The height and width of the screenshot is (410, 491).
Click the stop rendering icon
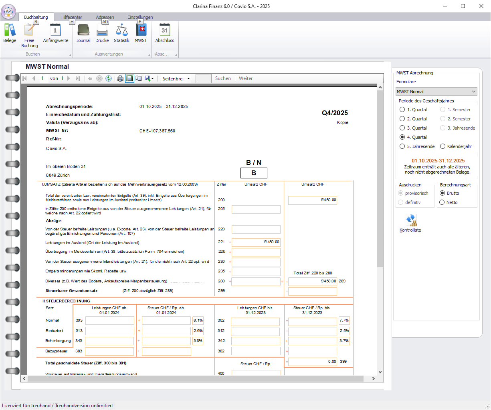[x=99, y=78]
